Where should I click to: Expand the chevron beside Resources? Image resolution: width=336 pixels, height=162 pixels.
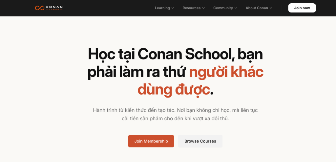pos(203,8)
